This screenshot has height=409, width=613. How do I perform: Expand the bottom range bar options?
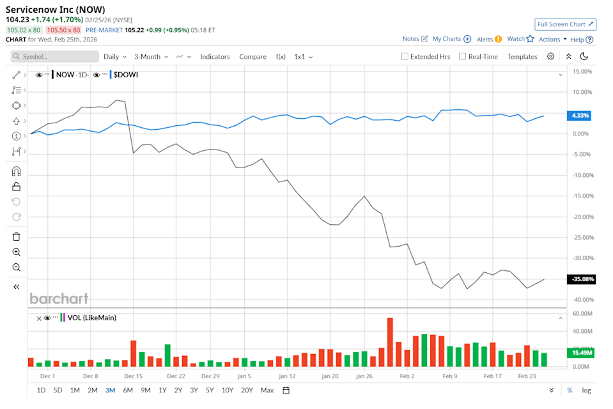tap(551, 390)
